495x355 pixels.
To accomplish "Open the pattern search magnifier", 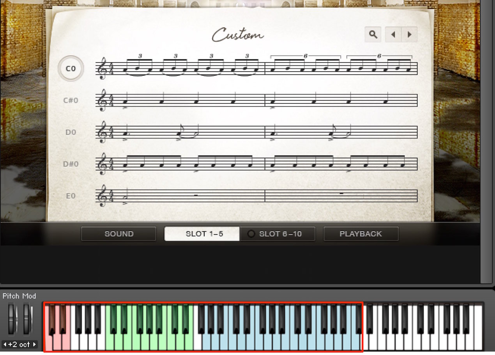I will tap(373, 34).
